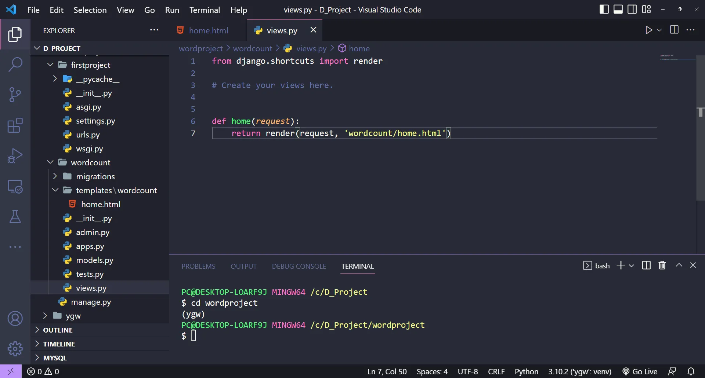Toggle the secondary side bar layout button

632,10
